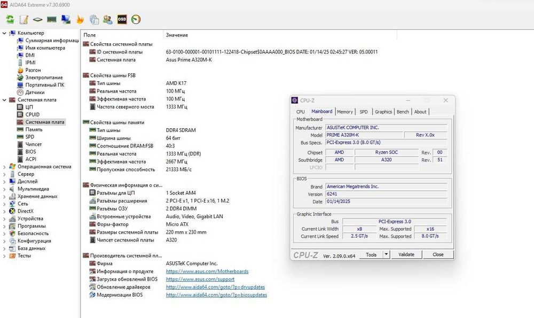The image size is (534, 318).
Task: Click the Tools button in CPU-Z
Action: click(371, 254)
